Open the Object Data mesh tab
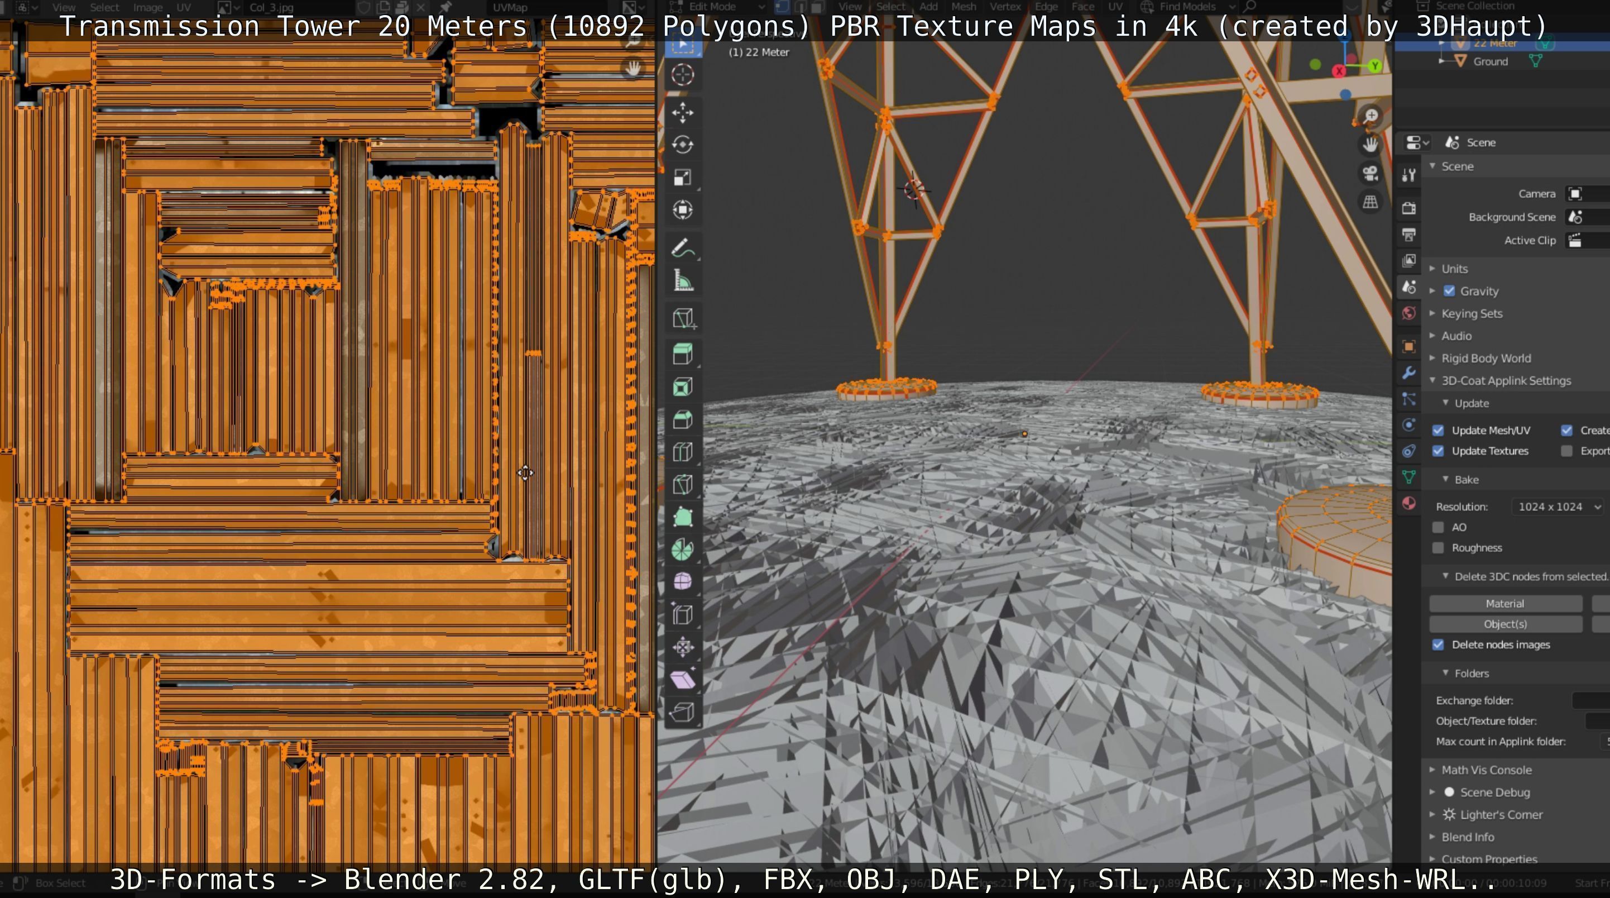The height and width of the screenshot is (898, 1610). pos(1409,477)
